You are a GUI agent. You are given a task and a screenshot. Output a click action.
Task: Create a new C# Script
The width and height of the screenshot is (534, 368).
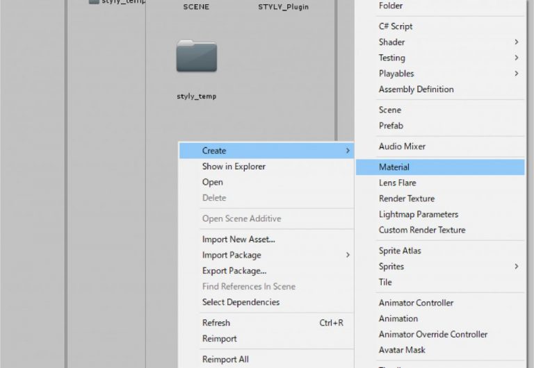click(396, 26)
